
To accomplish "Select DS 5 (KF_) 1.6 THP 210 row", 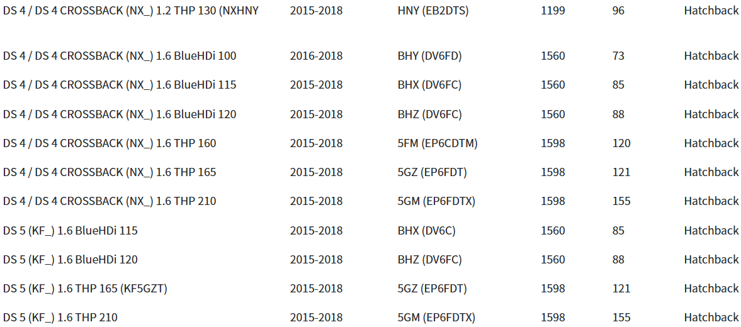I will point(370,317).
